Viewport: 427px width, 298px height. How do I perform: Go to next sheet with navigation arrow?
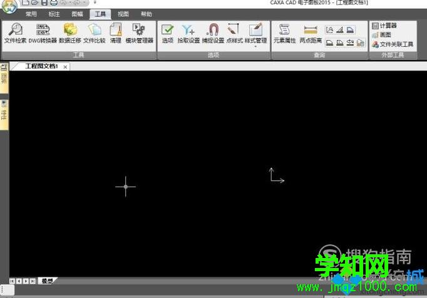[26, 281]
